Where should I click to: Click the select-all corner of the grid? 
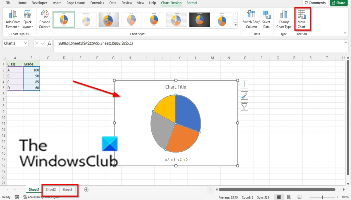click(4, 58)
